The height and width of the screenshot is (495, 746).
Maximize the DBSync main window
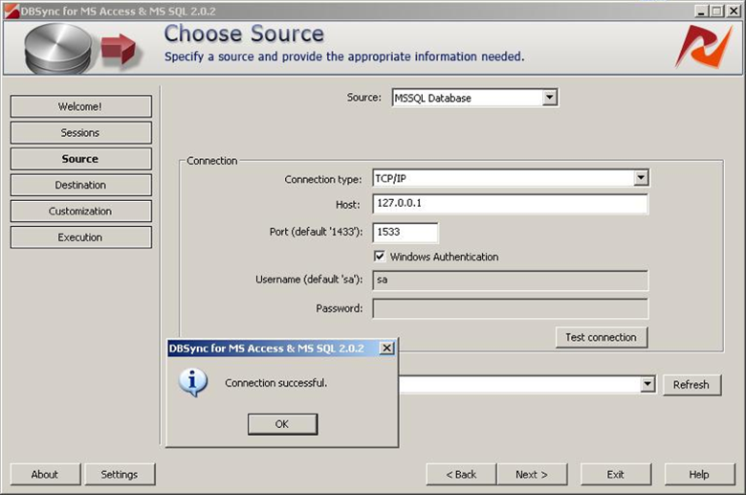click(717, 11)
